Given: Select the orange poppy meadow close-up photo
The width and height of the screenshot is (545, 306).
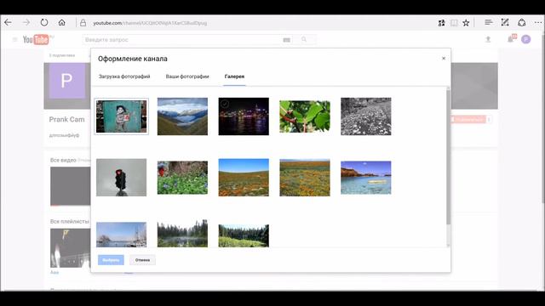Looking at the screenshot, I should click(305, 178).
